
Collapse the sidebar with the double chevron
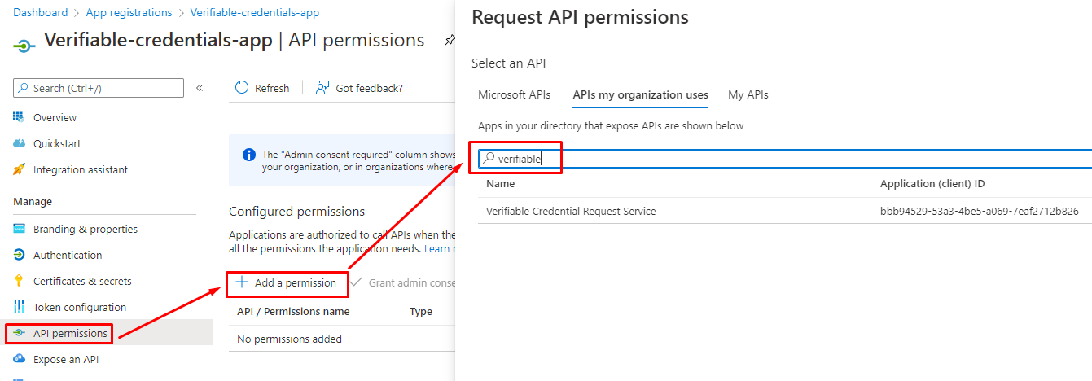pyautogui.click(x=200, y=88)
